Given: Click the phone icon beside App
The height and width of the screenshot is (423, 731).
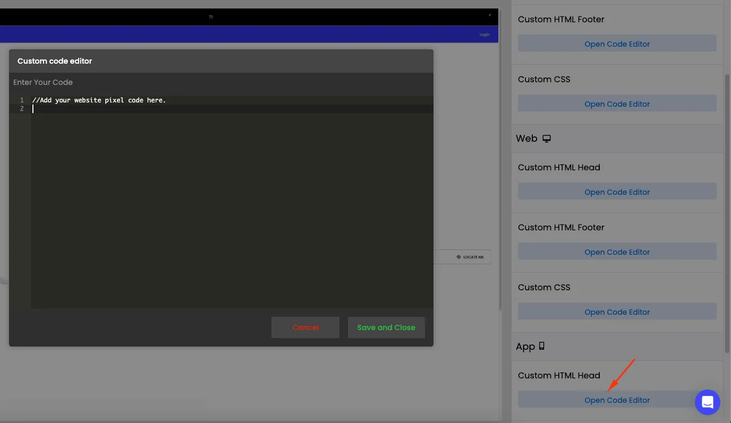Looking at the screenshot, I should coord(542,346).
